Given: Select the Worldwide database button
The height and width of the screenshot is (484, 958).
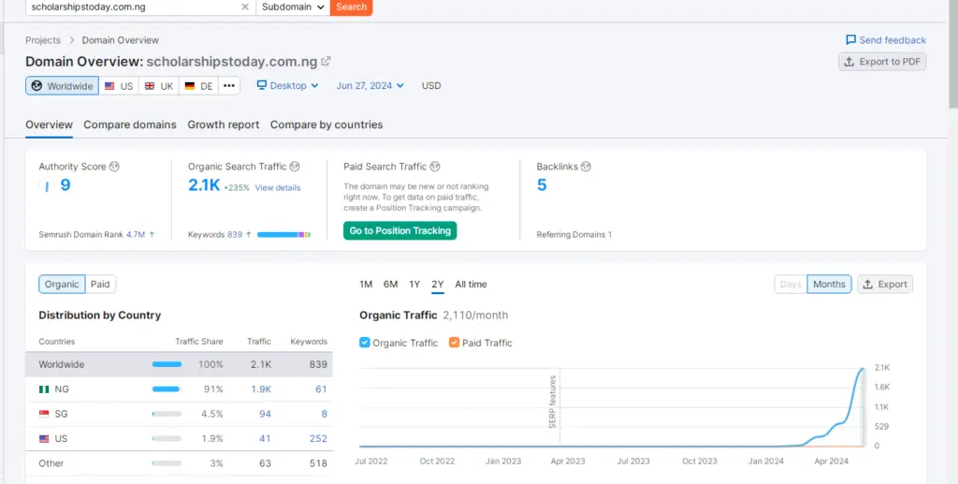Looking at the screenshot, I should coord(62,85).
